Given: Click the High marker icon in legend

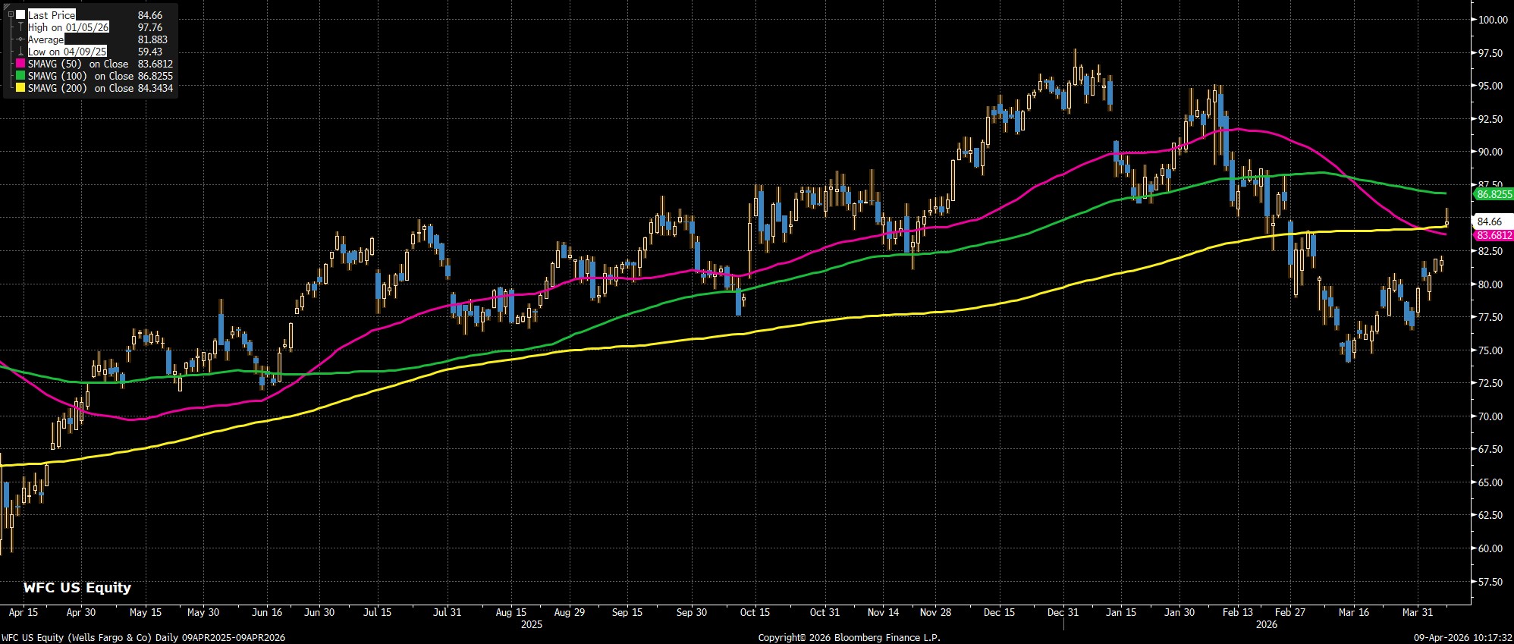Looking at the screenshot, I should (x=20, y=27).
